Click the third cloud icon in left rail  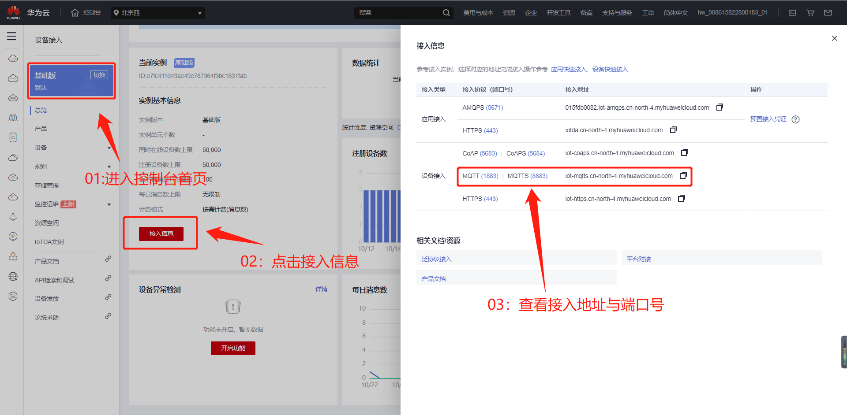point(13,98)
